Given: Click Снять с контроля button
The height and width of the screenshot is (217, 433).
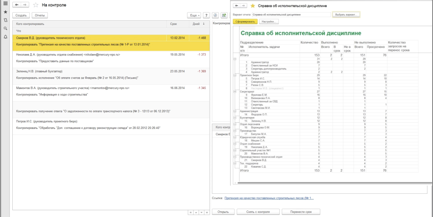Looking at the screenshot, I should click(x=258, y=212).
